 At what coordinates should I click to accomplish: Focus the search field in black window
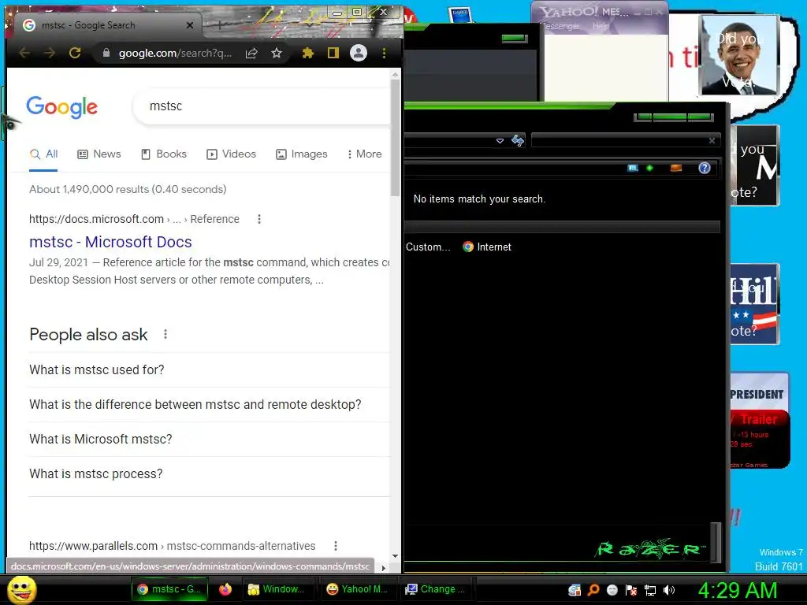[x=619, y=140]
